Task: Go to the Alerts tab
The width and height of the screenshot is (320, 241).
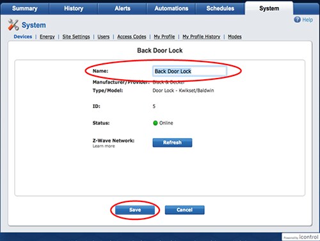Action: click(x=122, y=8)
